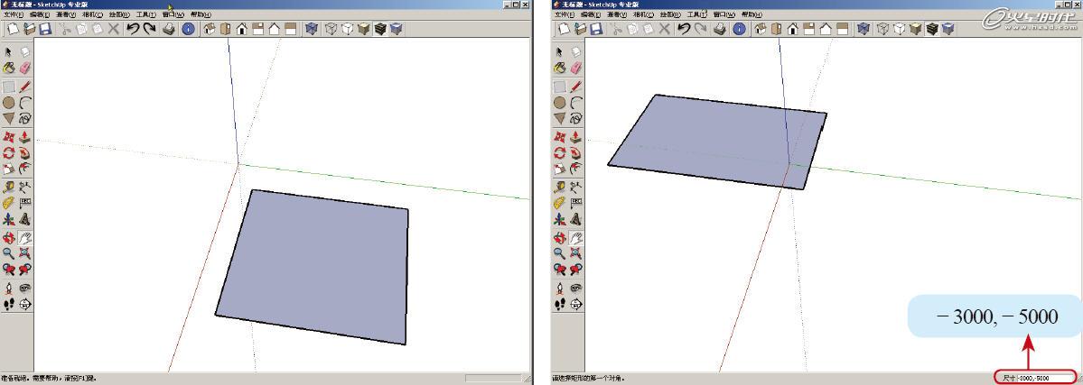
Task: Switch to Front view in left window
Action: pyautogui.click(x=242, y=29)
